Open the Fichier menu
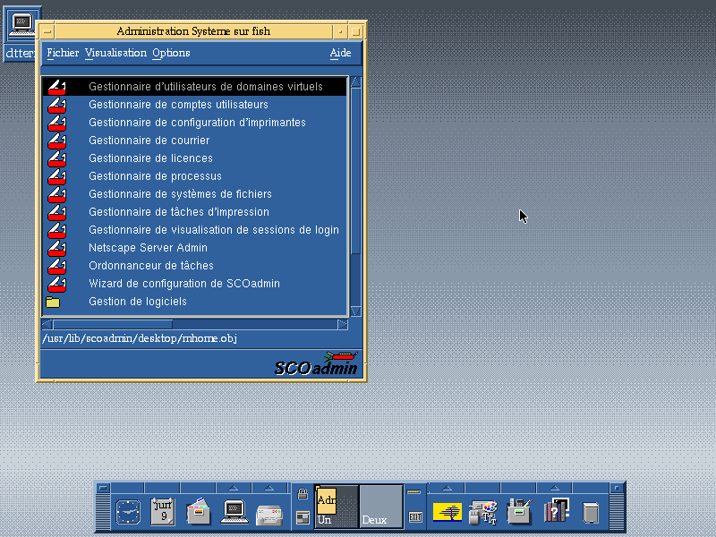The image size is (716, 537). (63, 53)
